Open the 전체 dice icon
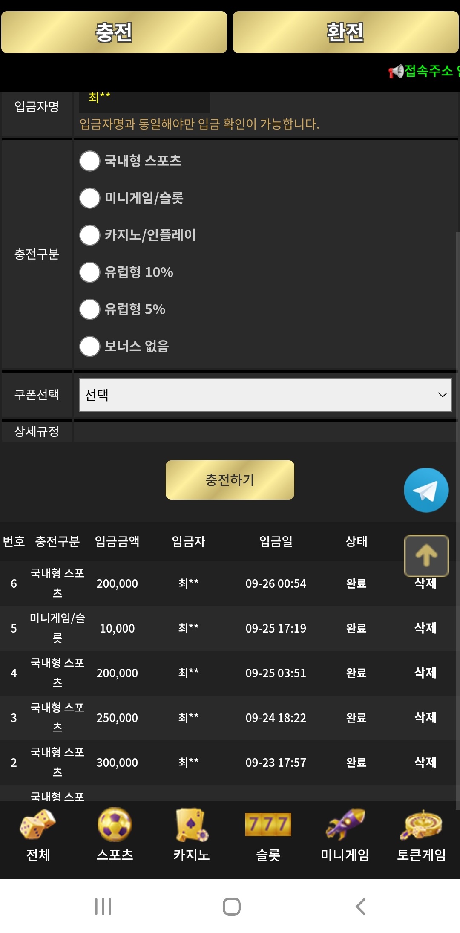This screenshot has width=460, height=933. 38,824
